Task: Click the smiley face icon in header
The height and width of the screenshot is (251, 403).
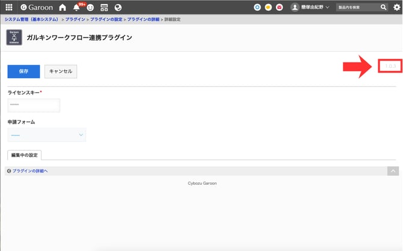Action: pyautogui.click(x=90, y=7)
